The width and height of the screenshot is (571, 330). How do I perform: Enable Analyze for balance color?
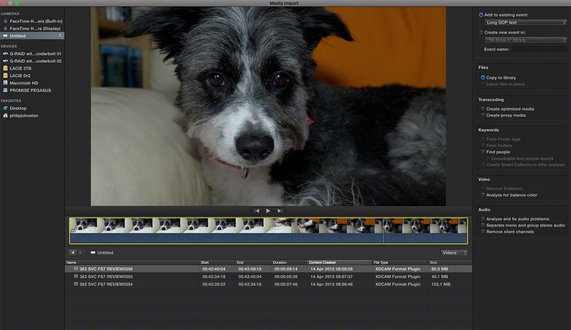pyautogui.click(x=482, y=195)
